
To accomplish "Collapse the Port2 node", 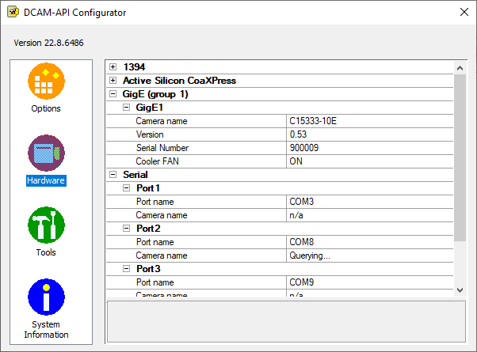I will pos(126,229).
